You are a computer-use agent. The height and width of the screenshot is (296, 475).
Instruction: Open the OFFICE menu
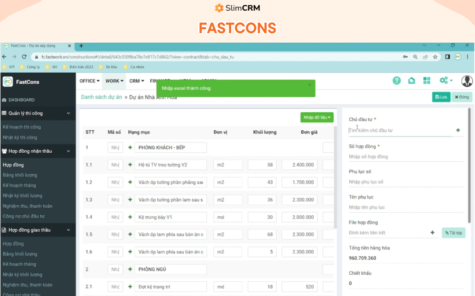click(x=89, y=81)
